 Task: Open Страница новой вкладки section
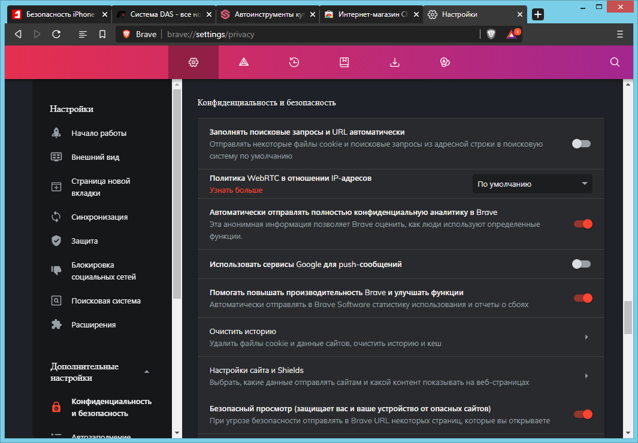point(101,187)
